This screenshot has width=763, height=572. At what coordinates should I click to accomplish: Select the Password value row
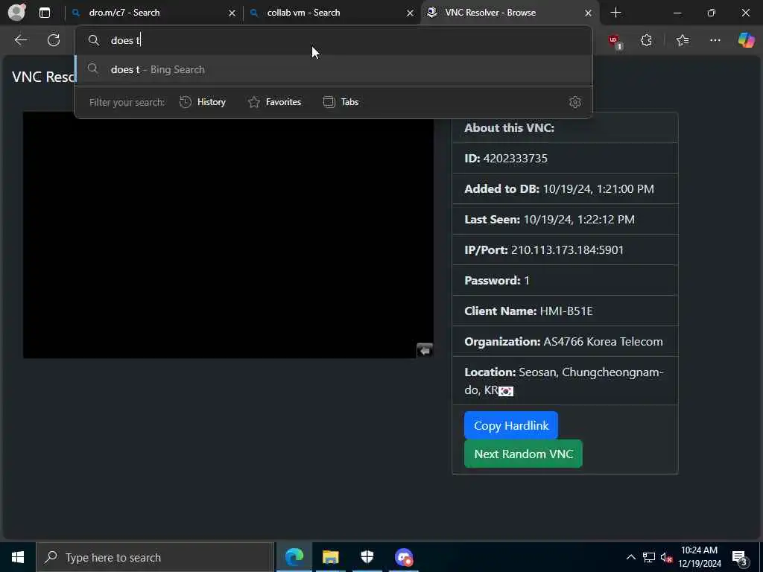tap(565, 281)
